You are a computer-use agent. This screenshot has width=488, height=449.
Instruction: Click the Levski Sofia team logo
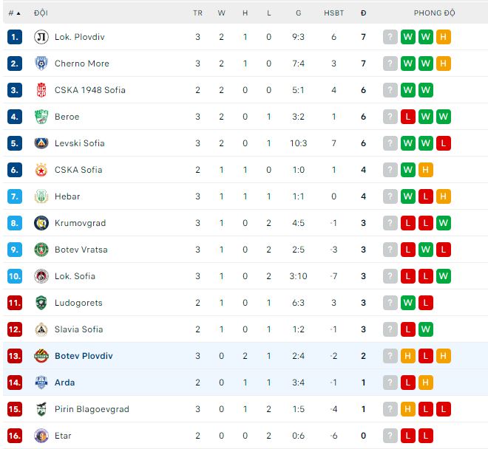[41, 143]
